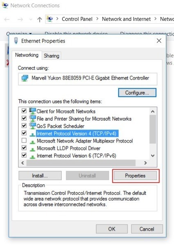Uncheck File and Printer Sharing for Microsoft Networks
Viewport: 174px width, 246px height.
point(24,118)
